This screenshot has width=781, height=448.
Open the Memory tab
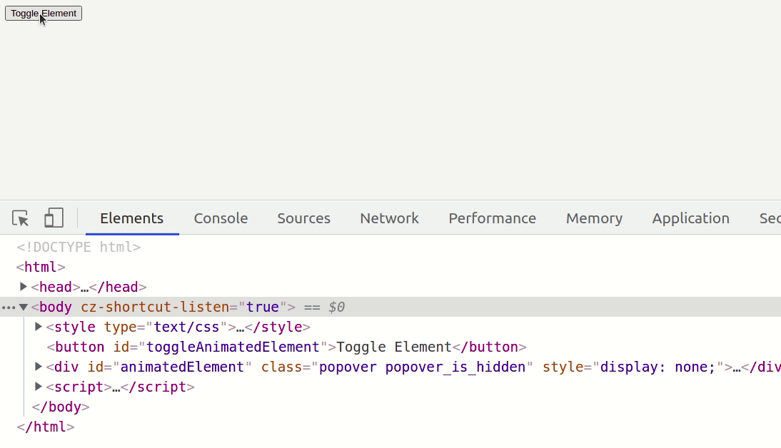594,218
